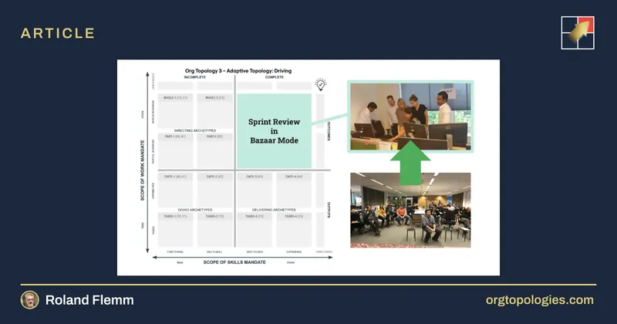Open the orgtopologies.com link
617x324 pixels.
pos(539,300)
